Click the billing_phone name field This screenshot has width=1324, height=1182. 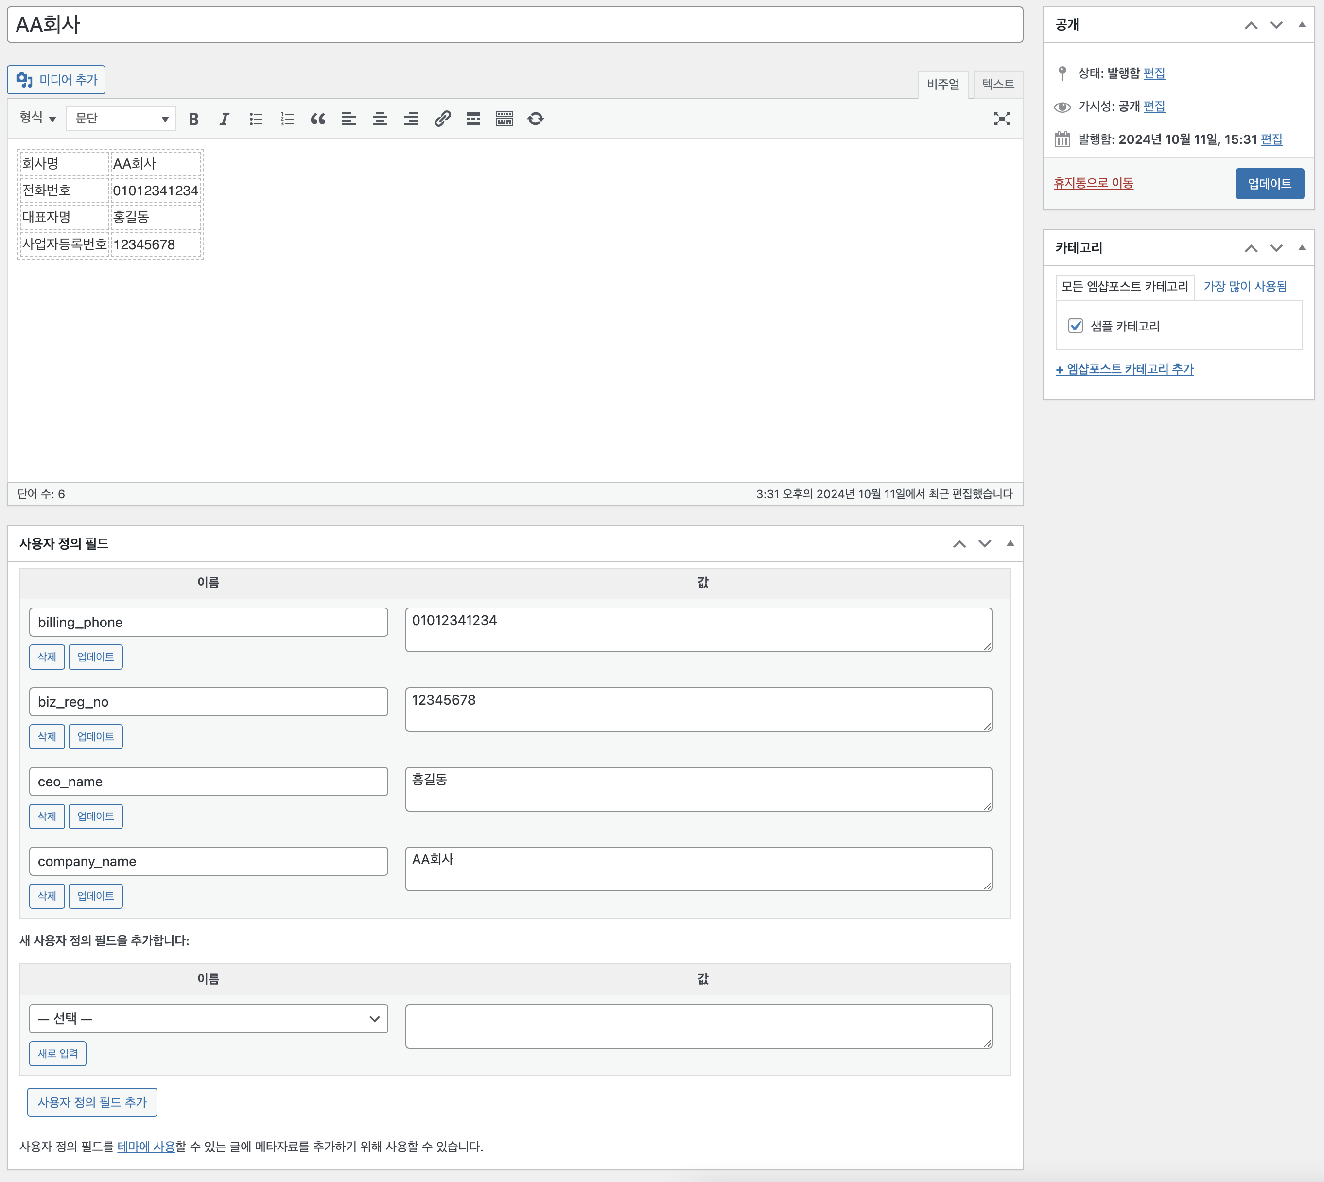pyautogui.click(x=209, y=622)
